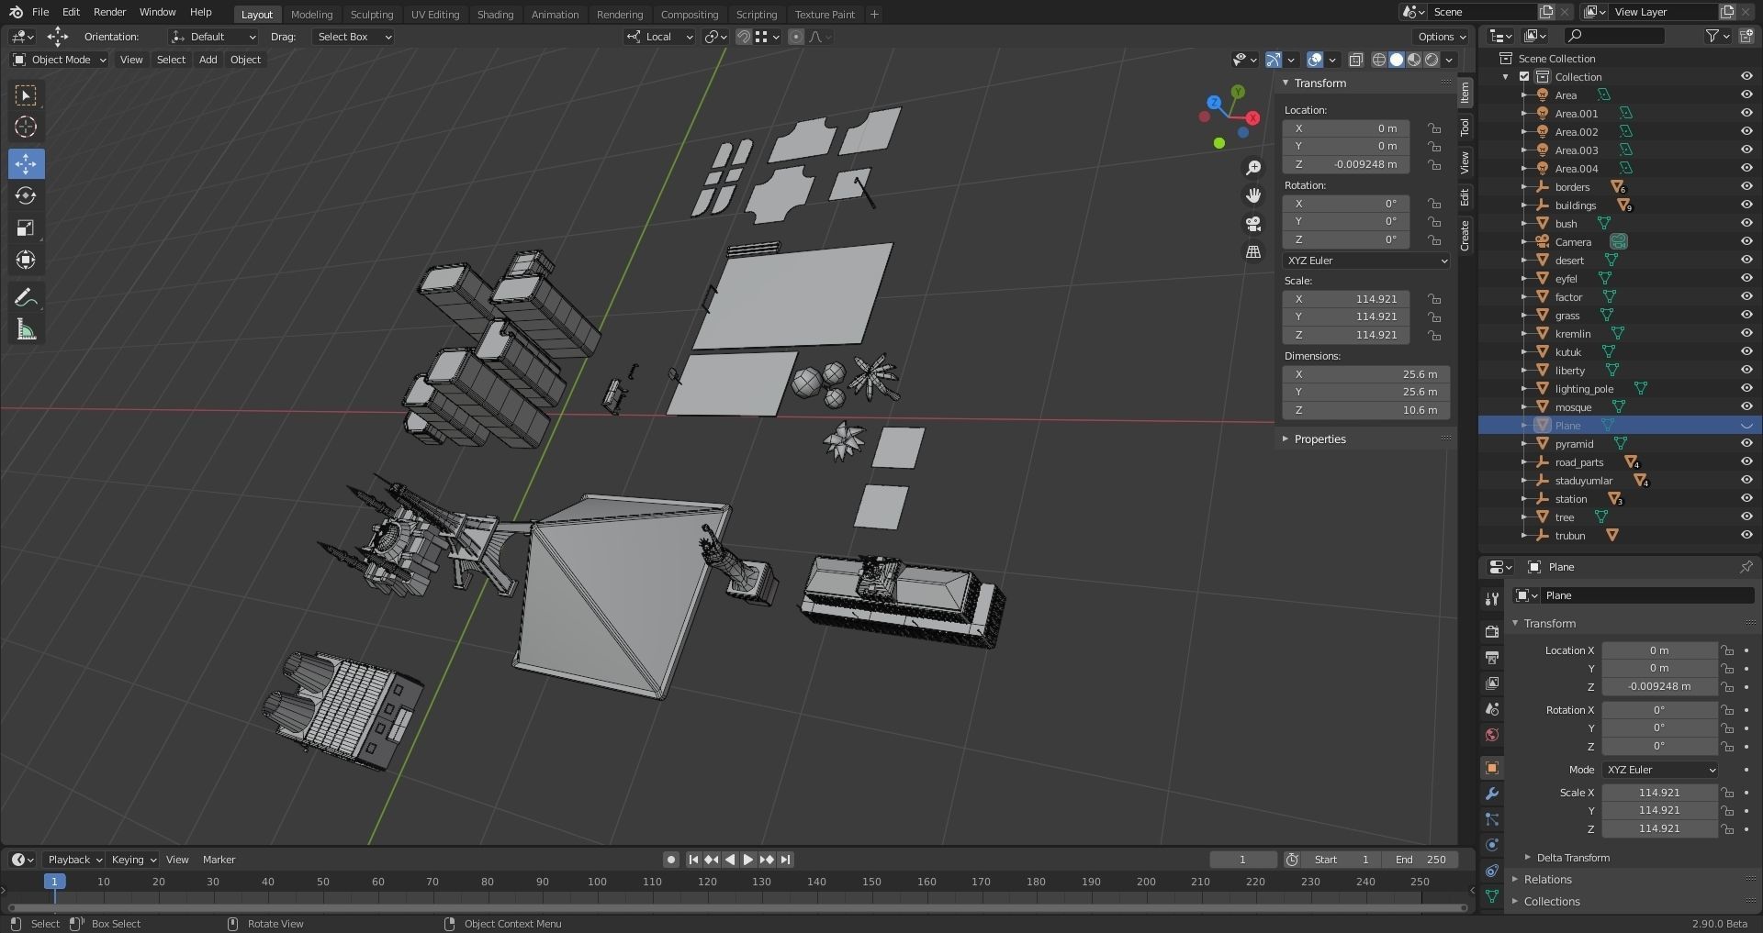Choose the Measure ruler tool
1763x933 pixels.
coord(26,329)
